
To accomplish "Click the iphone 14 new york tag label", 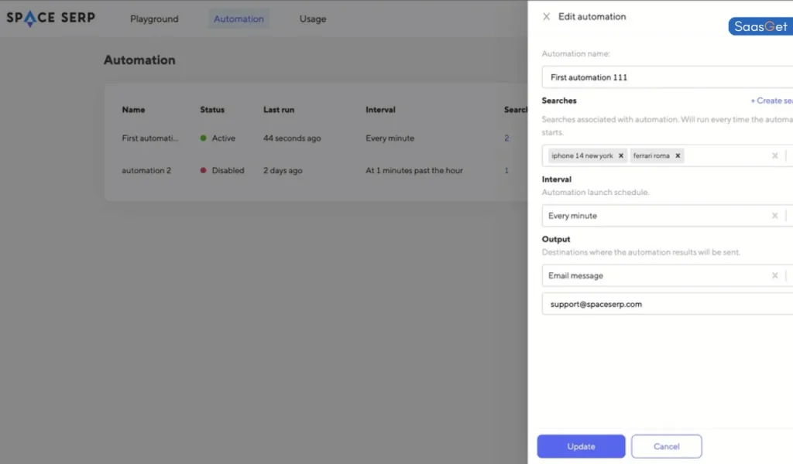I will point(582,155).
